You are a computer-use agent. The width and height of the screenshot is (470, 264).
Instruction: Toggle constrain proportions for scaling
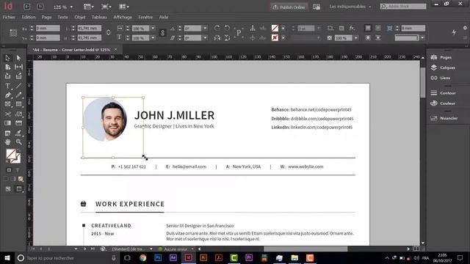[162, 33]
